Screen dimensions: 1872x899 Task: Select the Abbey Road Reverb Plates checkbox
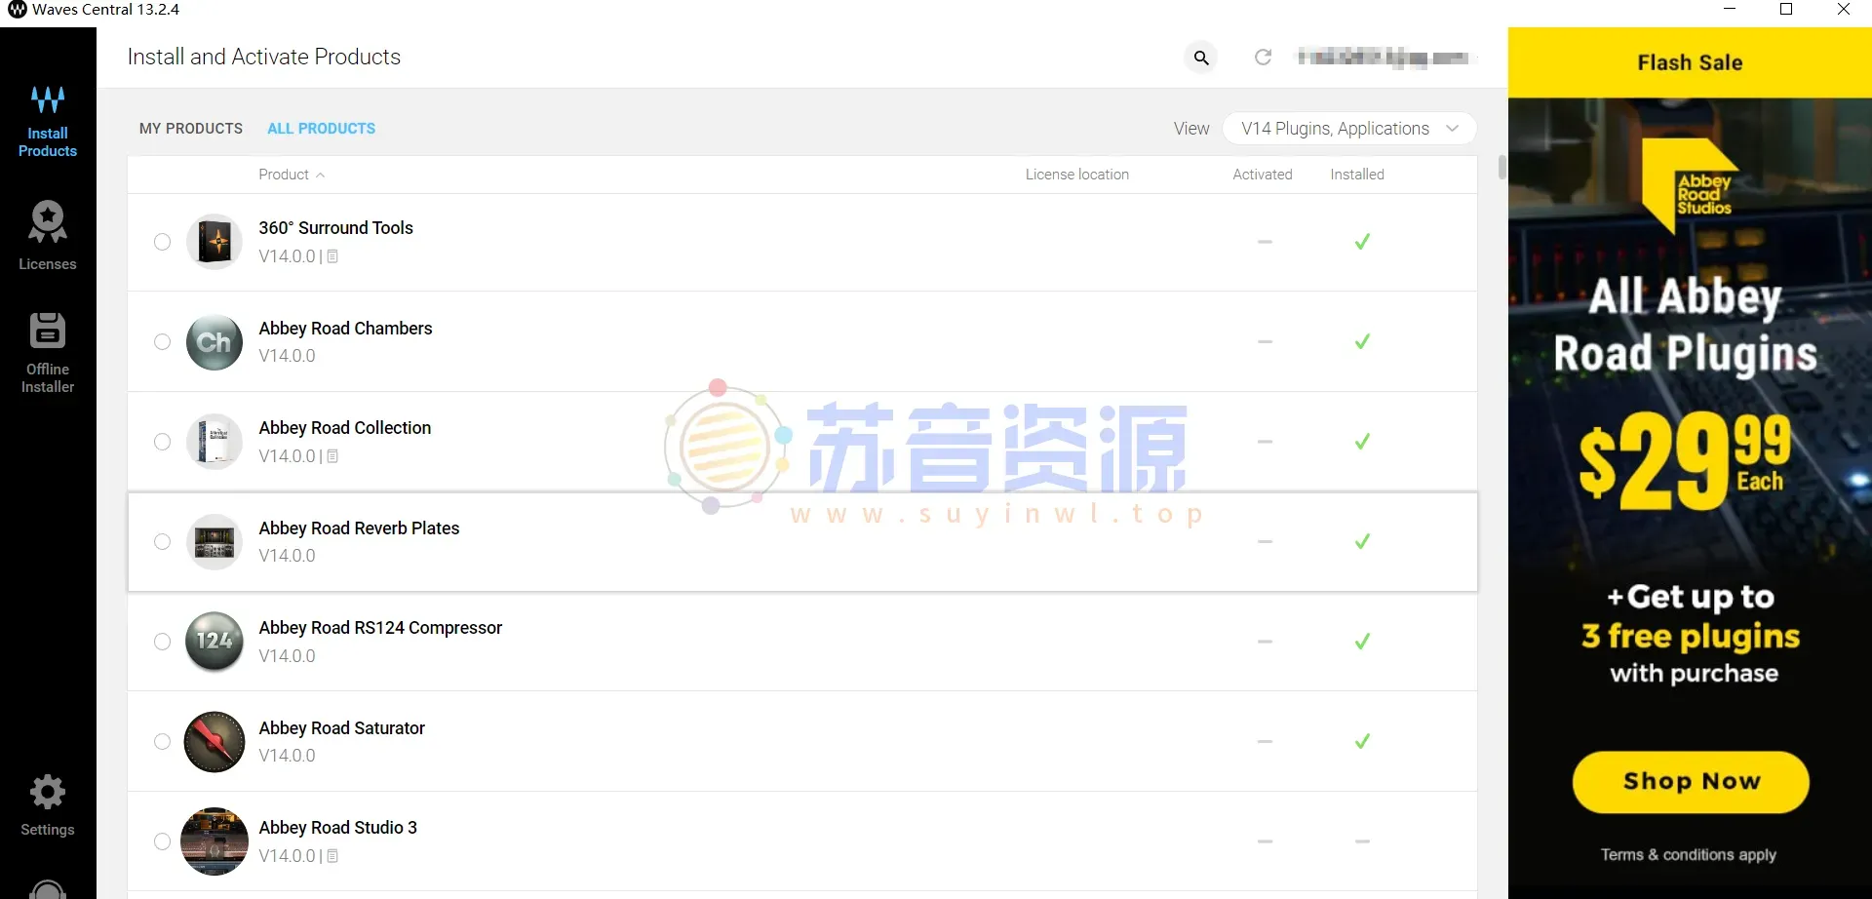click(x=163, y=542)
